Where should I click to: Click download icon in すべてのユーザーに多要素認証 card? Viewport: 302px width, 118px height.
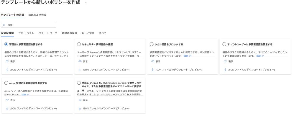[x=225, y=70]
